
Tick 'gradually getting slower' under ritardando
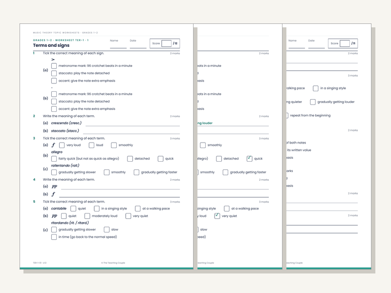(54, 230)
